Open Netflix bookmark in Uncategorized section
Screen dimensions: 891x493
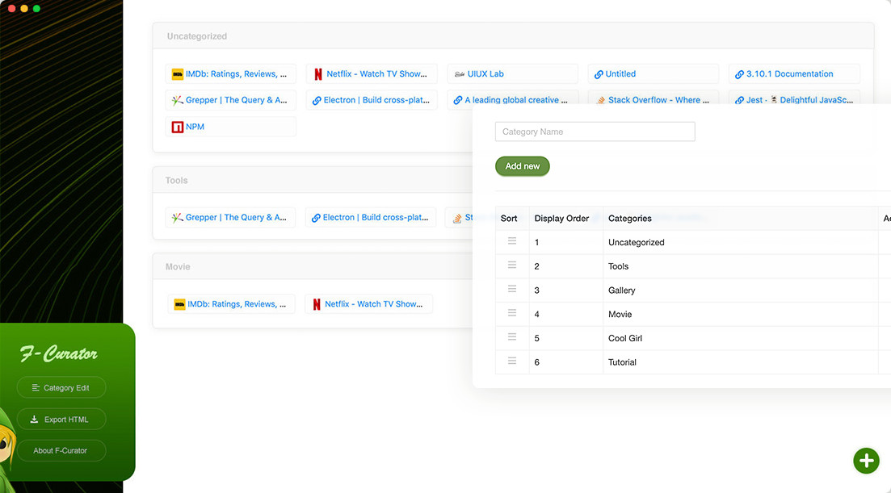(x=372, y=73)
